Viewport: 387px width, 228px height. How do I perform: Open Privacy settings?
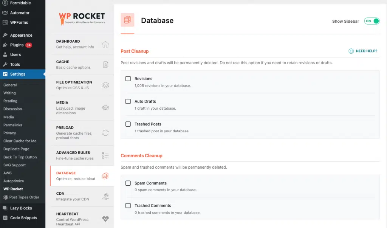tap(9, 133)
